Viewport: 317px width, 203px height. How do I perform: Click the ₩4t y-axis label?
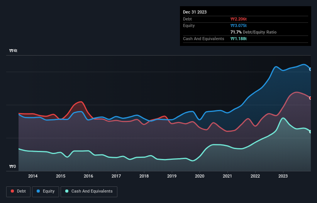coord(14,51)
